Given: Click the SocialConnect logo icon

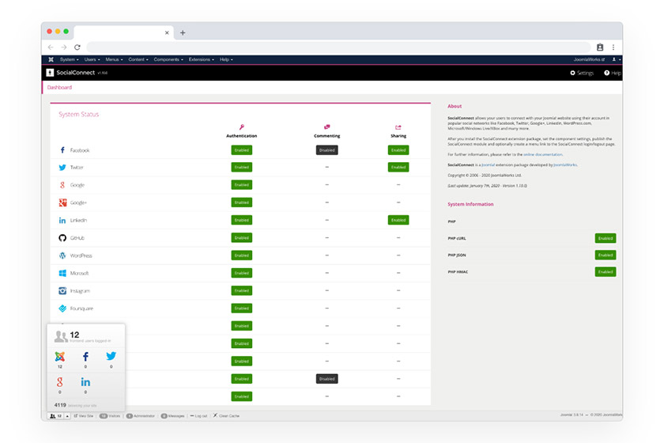Looking at the screenshot, I should pos(50,73).
